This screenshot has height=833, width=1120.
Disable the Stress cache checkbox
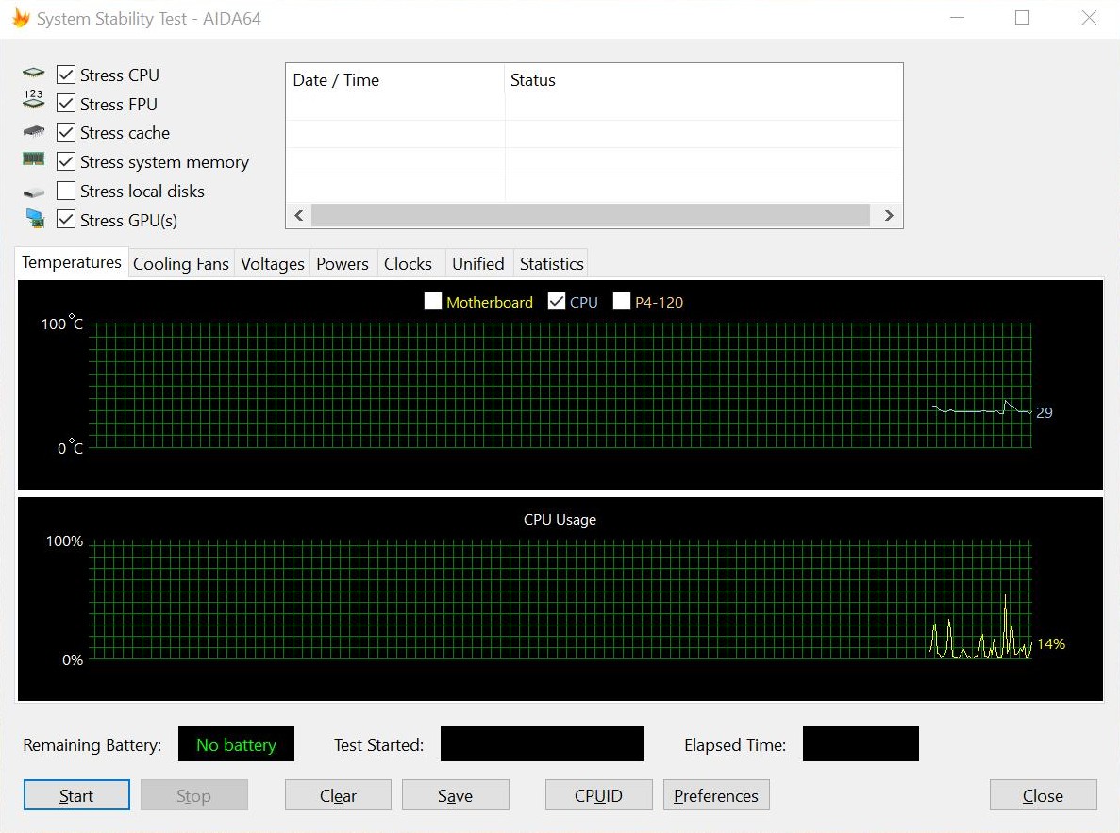click(66, 132)
